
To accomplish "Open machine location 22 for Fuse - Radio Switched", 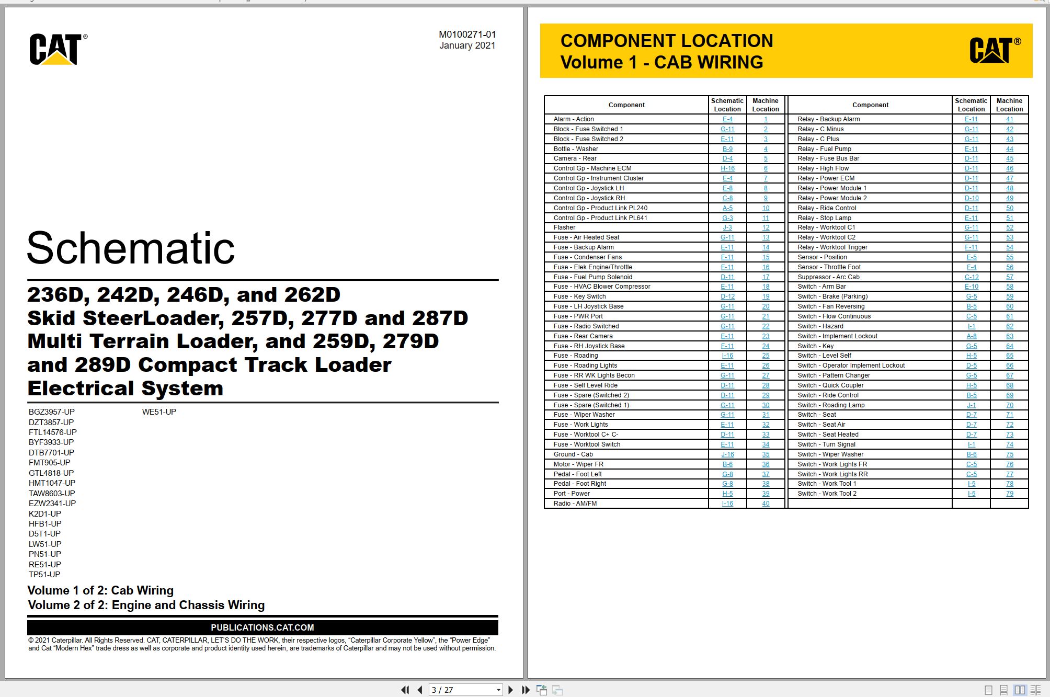I will (x=766, y=326).
